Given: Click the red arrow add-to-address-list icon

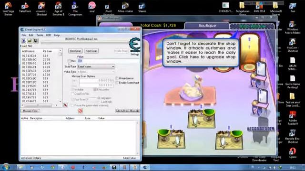Looking at the screenshot, I should [66, 105].
